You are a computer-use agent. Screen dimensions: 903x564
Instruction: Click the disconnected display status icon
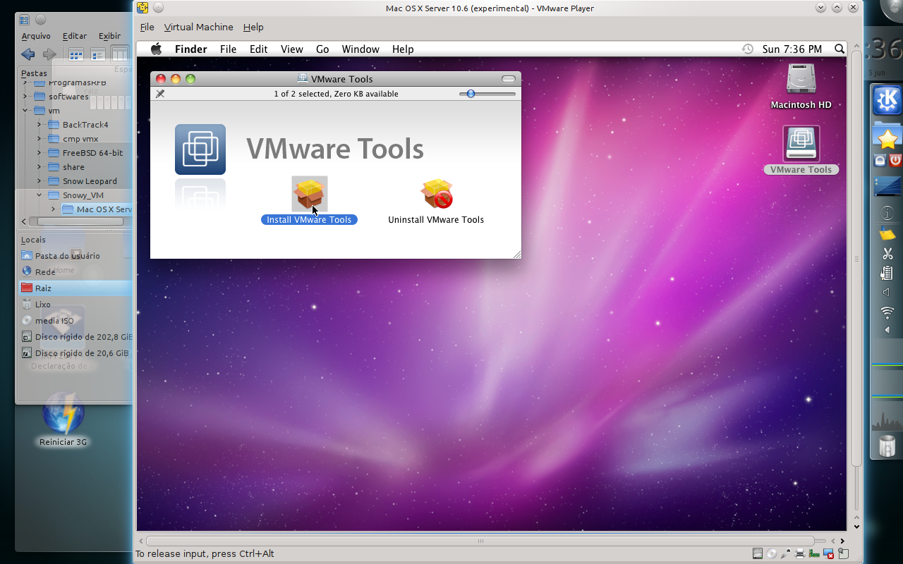pyautogui.click(x=829, y=553)
